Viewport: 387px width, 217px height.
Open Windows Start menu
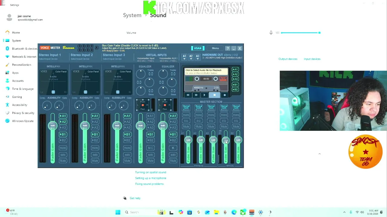click(x=118, y=212)
